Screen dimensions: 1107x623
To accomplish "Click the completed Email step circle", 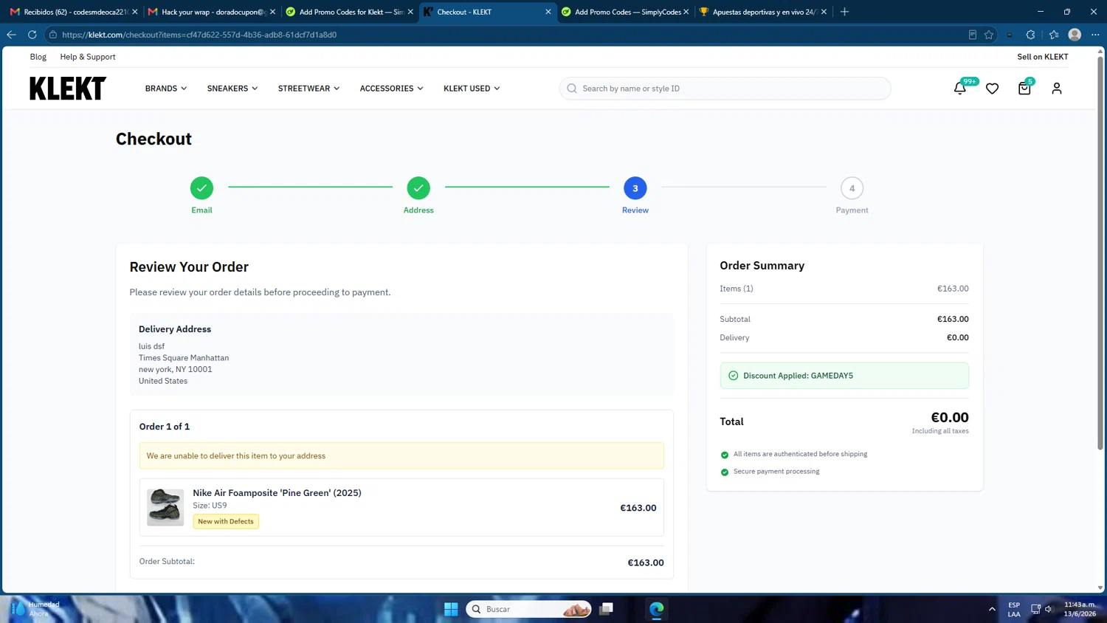I will [x=201, y=188].
